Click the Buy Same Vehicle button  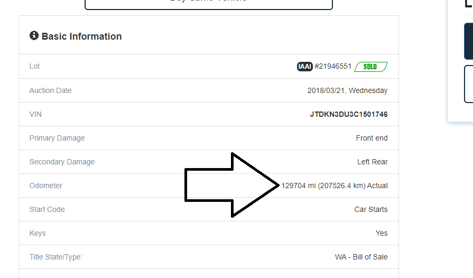coord(208,3)
